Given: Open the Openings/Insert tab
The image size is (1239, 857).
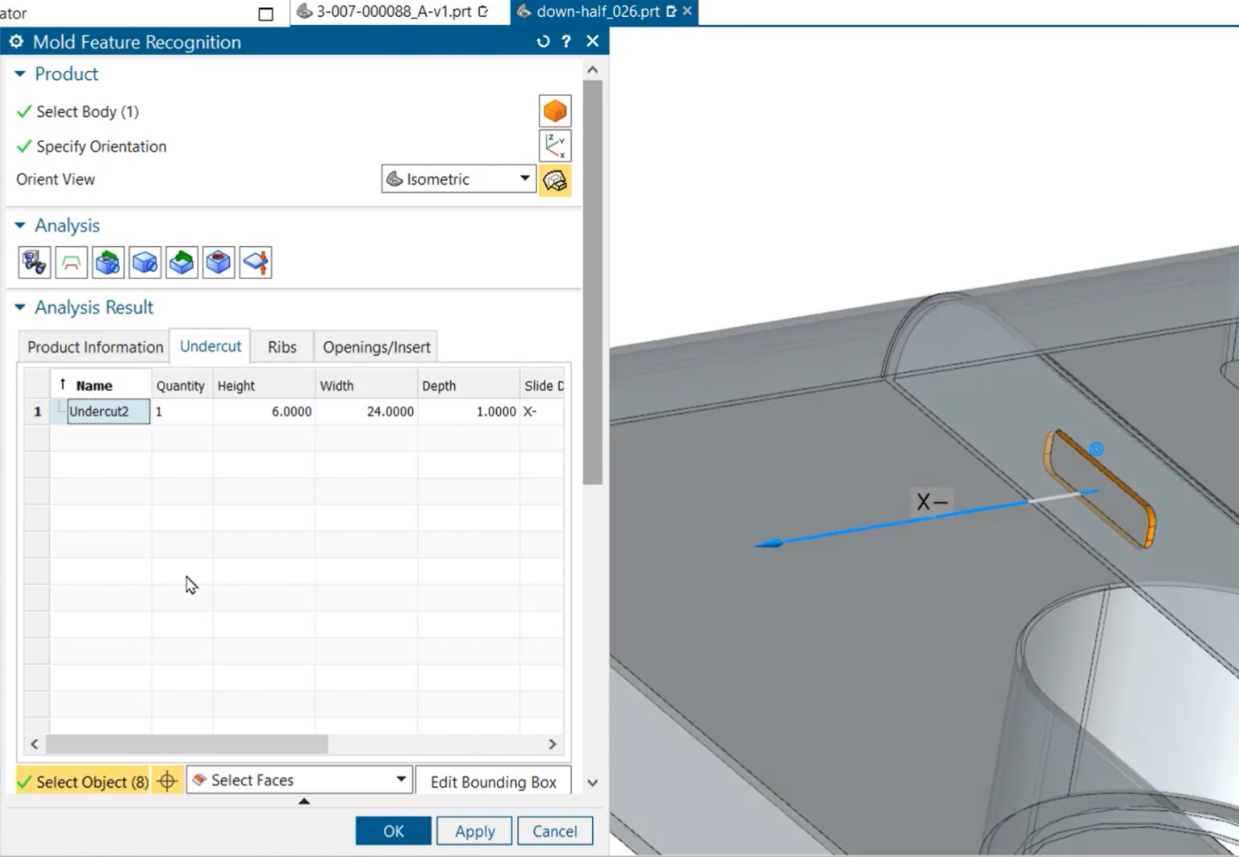Looking at the screenshot, I should coord(376,346).
